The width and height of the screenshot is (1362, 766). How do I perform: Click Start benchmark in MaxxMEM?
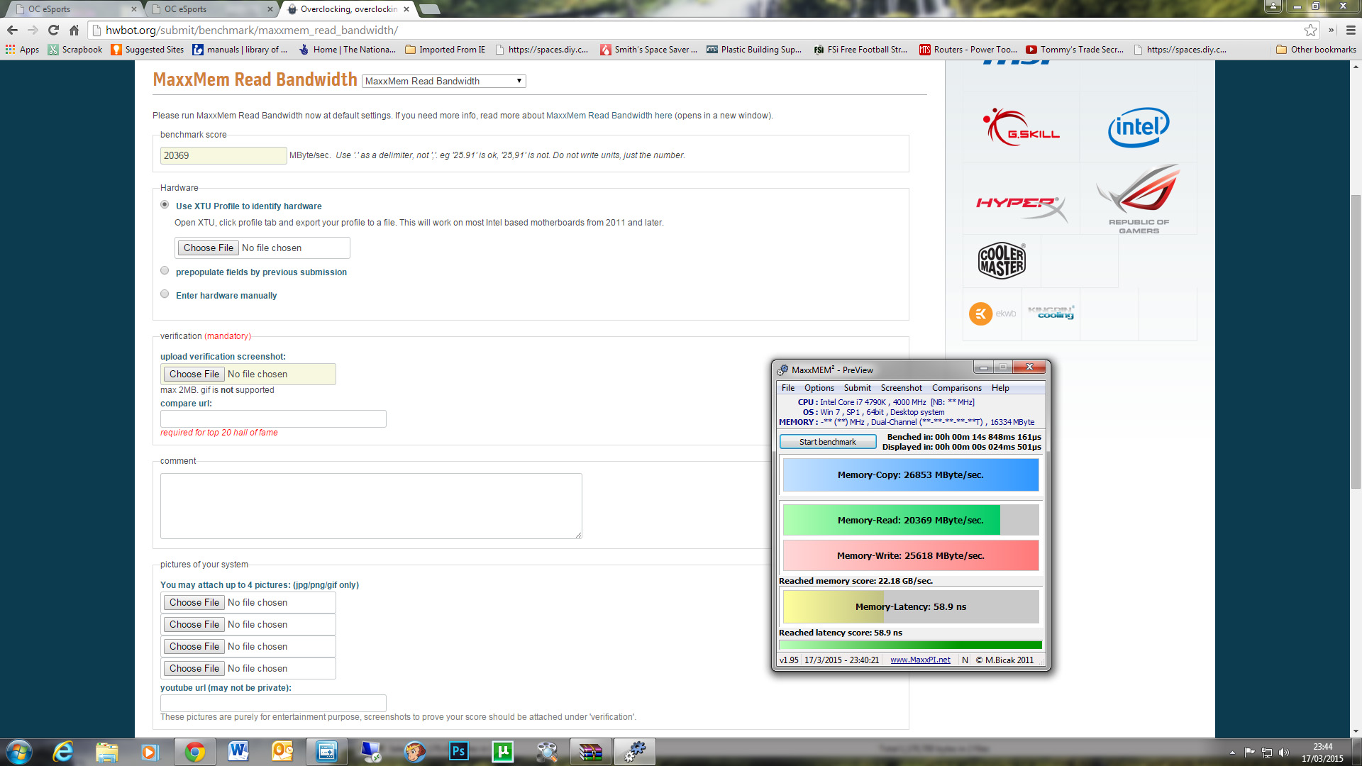coord(828,442)
